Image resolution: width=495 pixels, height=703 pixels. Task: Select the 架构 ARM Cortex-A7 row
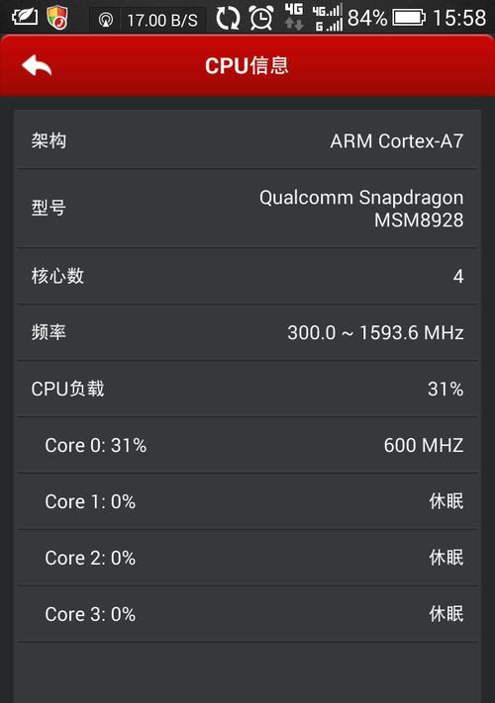click(247, 140)
